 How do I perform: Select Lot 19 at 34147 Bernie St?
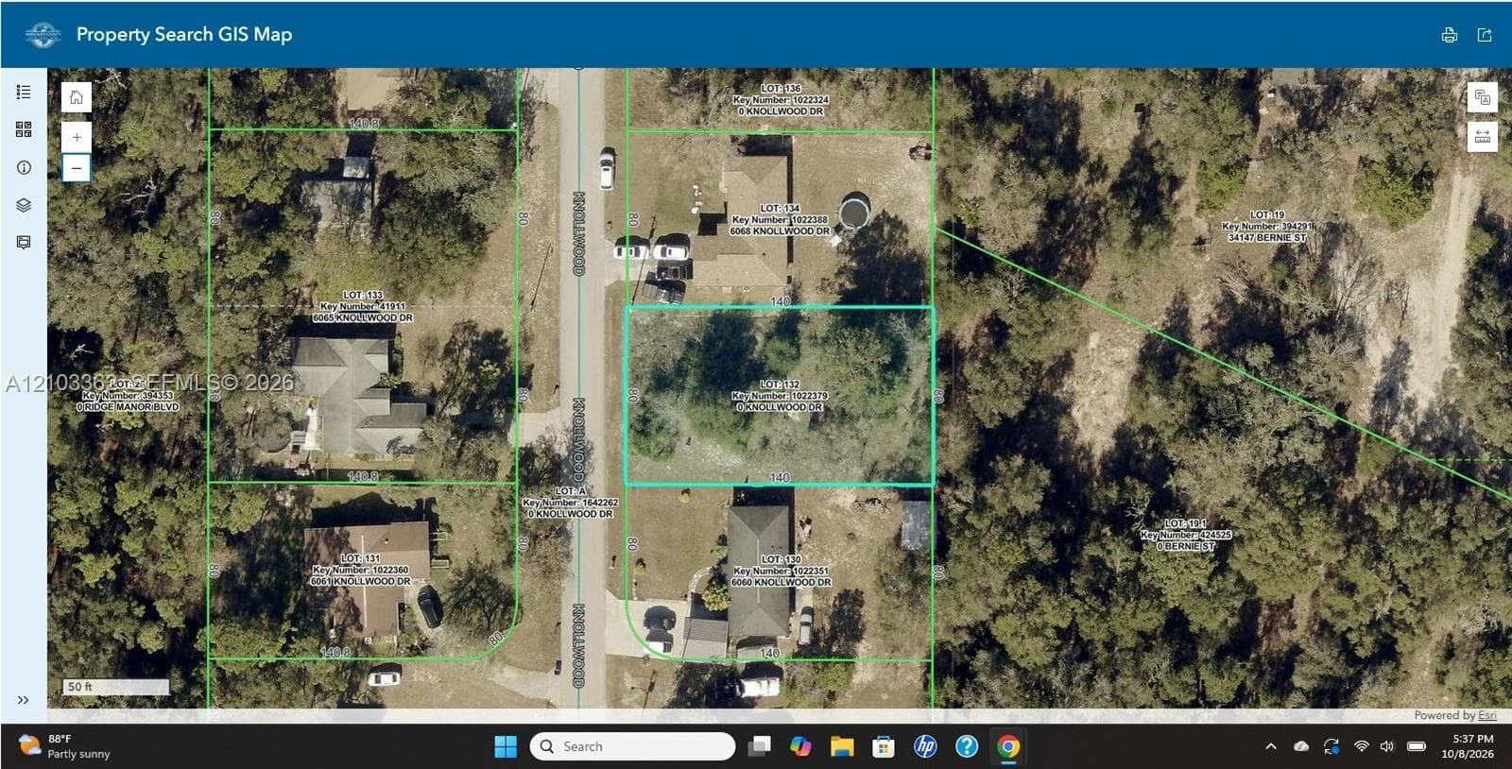[x=1267, y=226]
